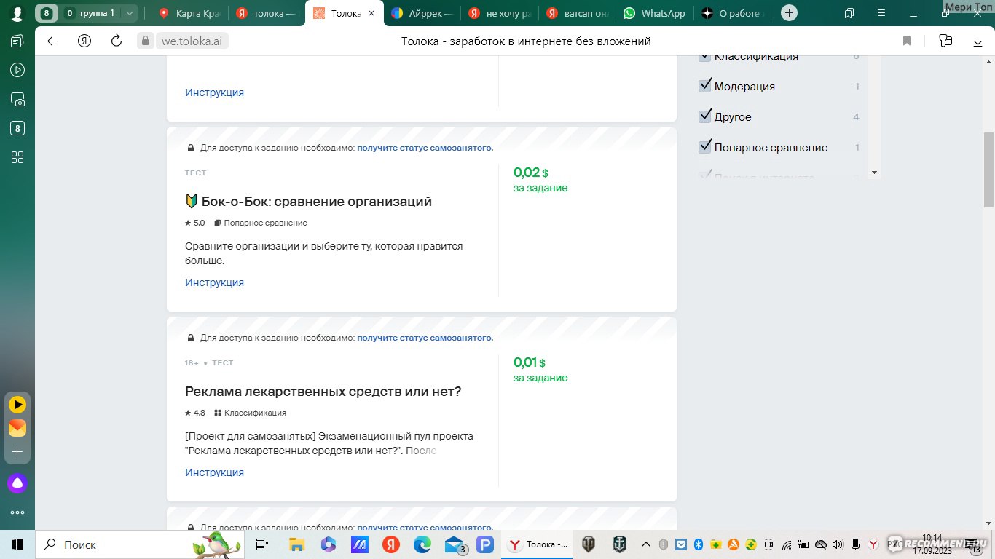
Task: Open the sidebar three-dots menu
Action: click(17, 512)
